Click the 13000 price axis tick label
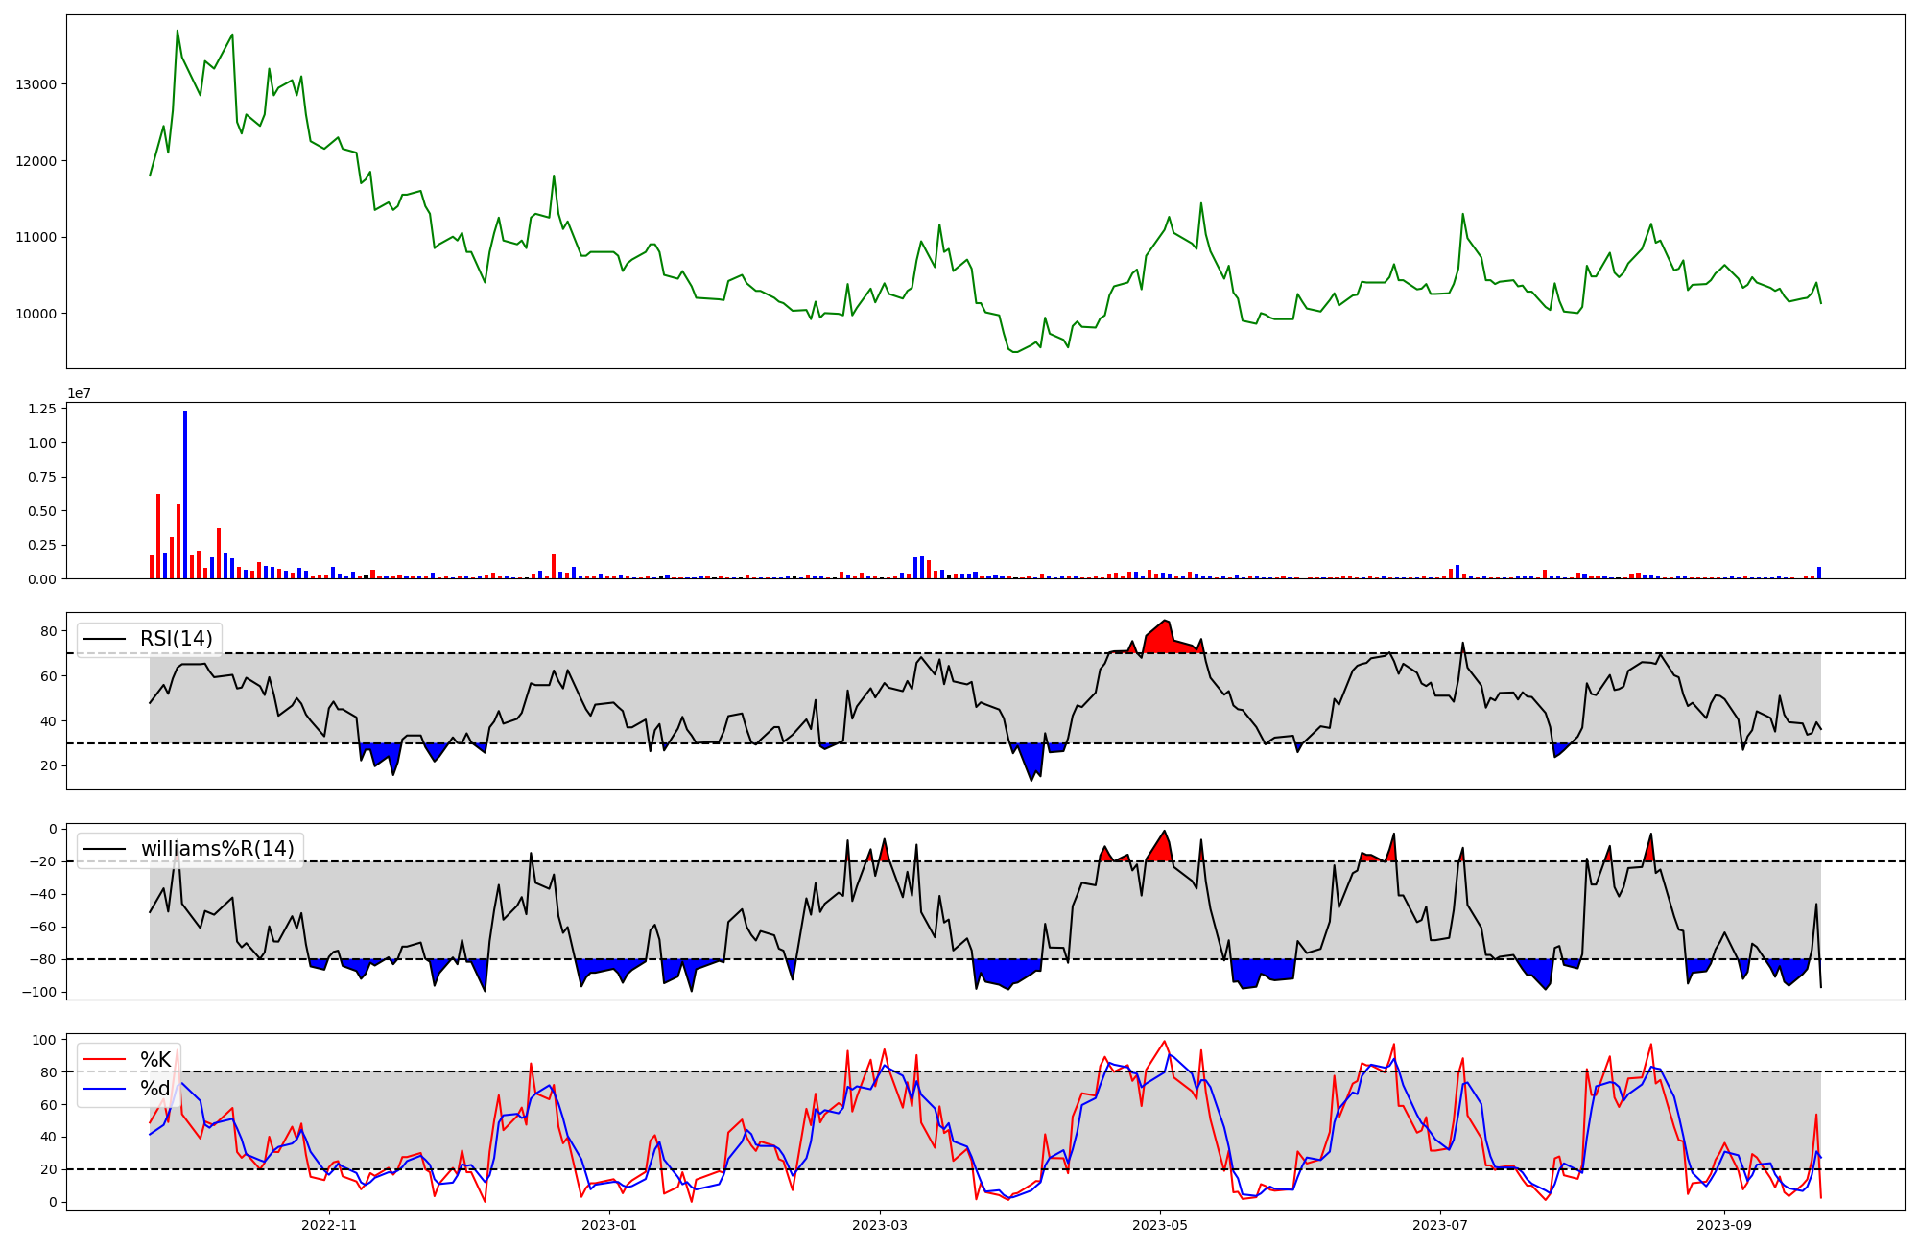Screen dimensions: 1919x1247 pos(36,84)
